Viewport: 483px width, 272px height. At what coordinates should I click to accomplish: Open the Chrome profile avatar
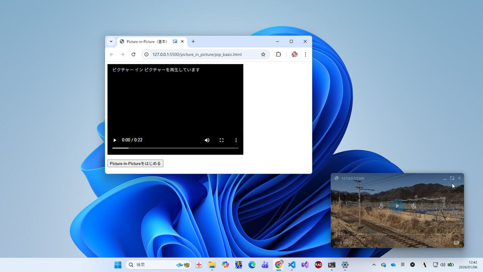point(294,54)
